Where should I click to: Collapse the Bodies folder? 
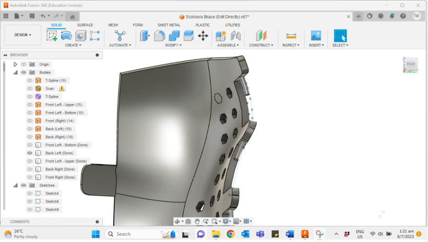pyautogui.click(x=16, y=72)
